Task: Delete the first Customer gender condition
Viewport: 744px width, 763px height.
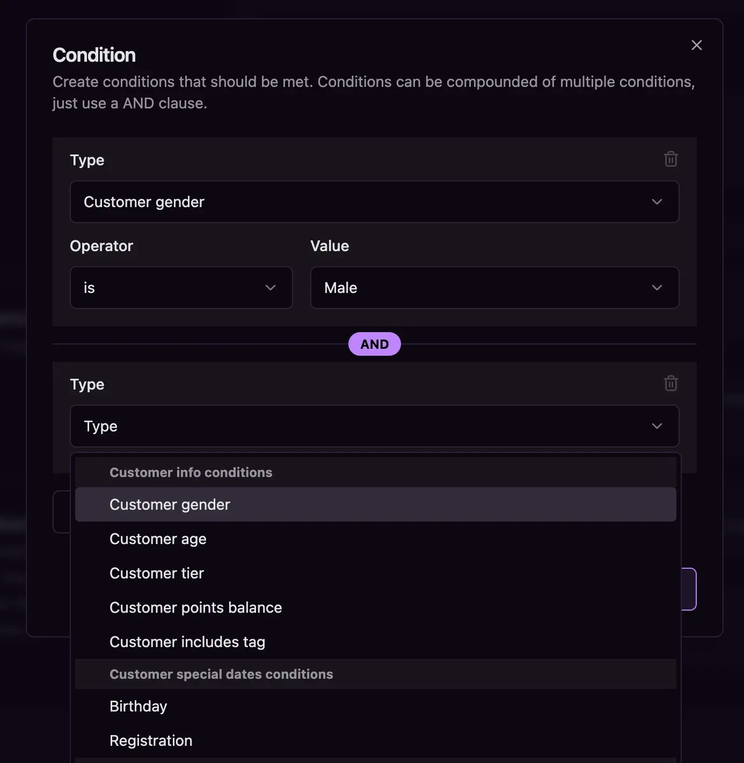Action: (670, 159)
